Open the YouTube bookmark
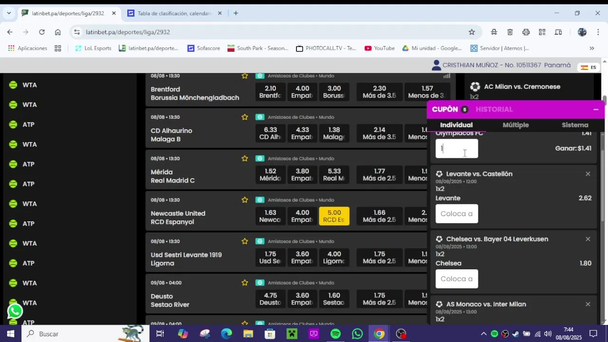This screenshot has width=608, height=342. tap(380, 48)
